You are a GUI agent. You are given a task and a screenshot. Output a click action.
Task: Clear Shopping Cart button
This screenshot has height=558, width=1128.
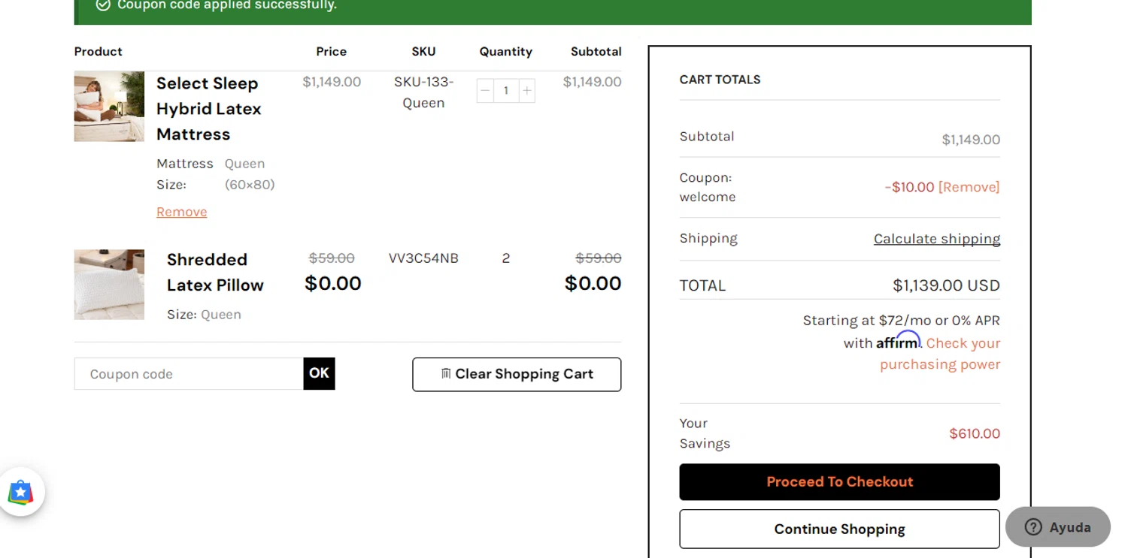tap(517, 374)
